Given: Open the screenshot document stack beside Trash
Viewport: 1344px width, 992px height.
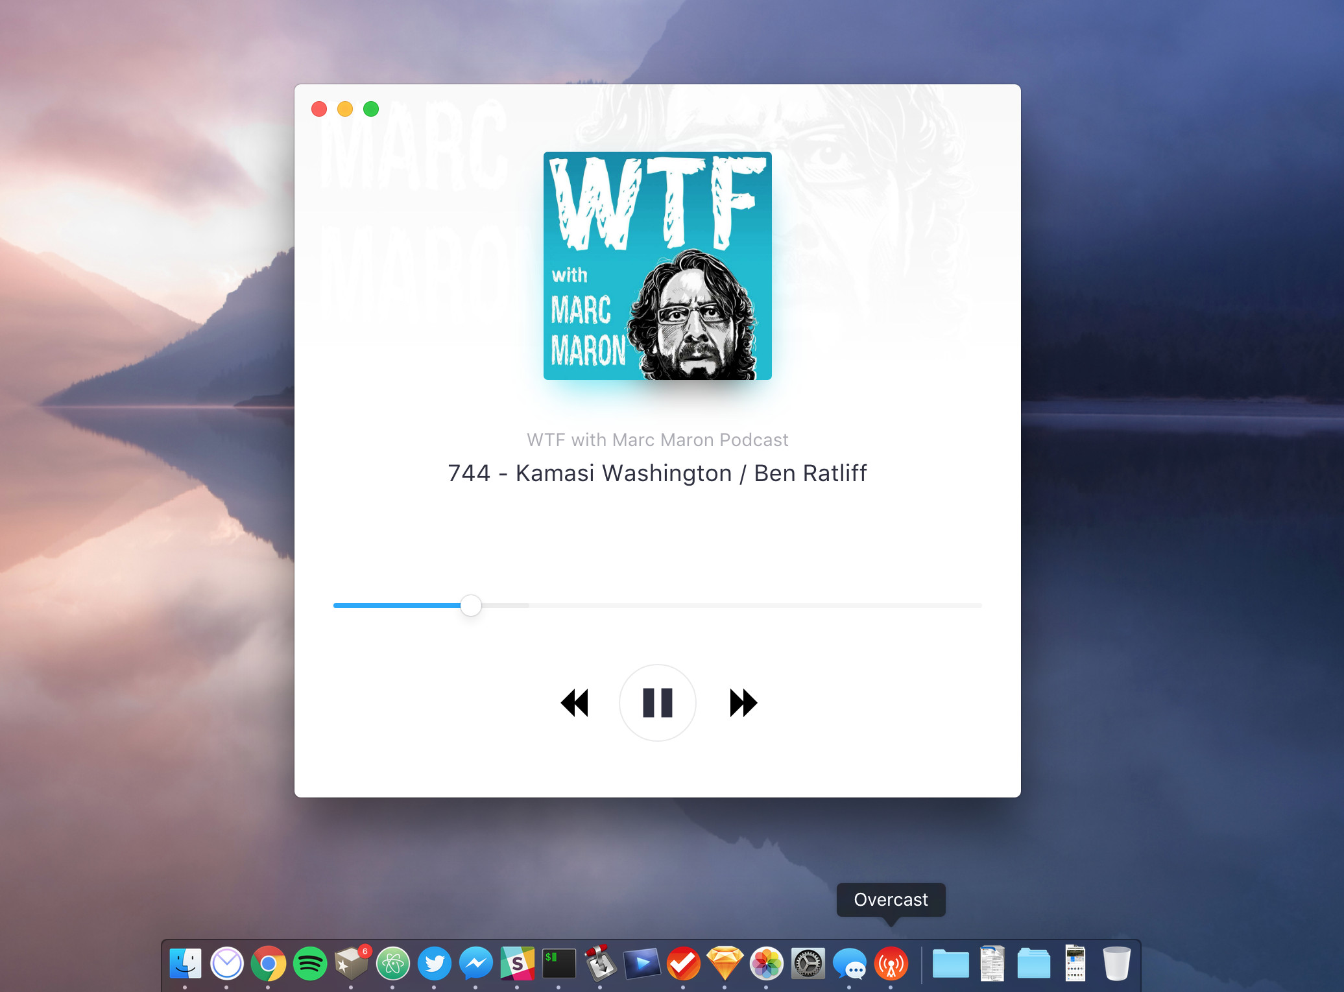Looking at the screenshot, I should [1075, 963].
